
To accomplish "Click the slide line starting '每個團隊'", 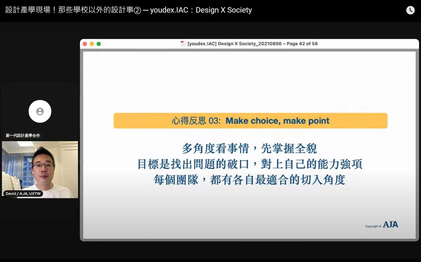I will tap(249, 180).
